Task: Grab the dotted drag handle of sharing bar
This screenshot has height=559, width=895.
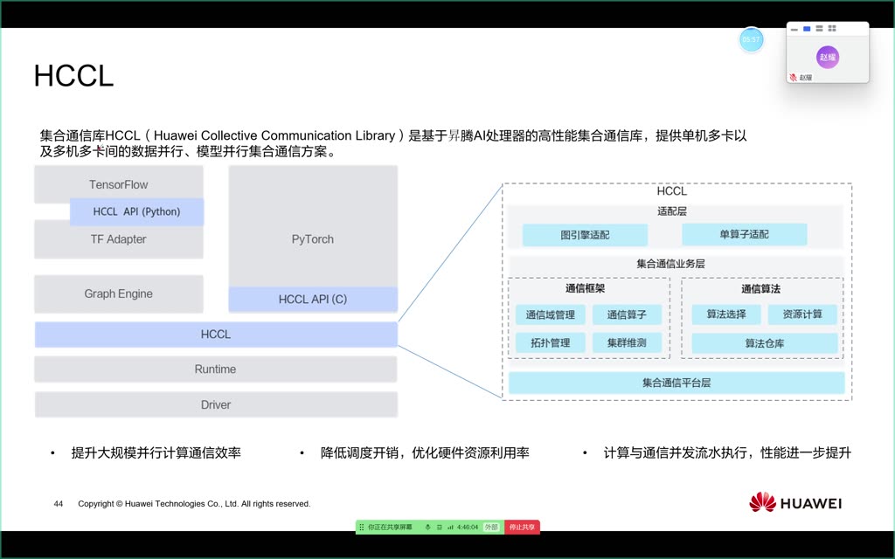Action: point(361,527)
